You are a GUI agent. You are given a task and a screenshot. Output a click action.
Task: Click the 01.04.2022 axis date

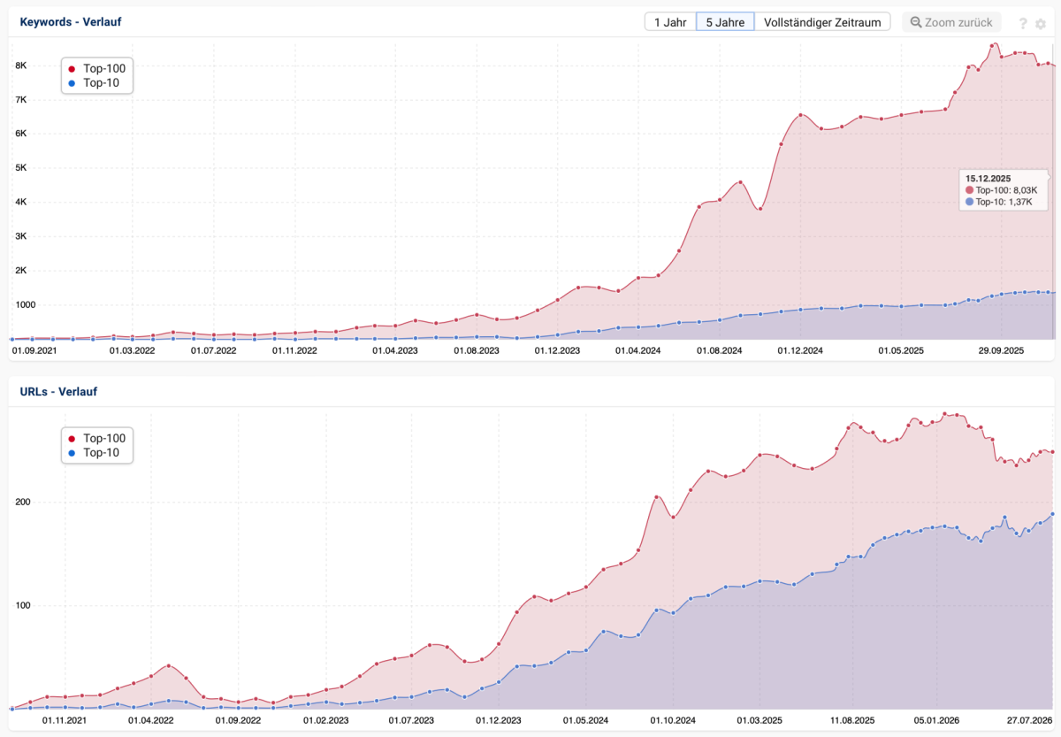coord(152,720)
